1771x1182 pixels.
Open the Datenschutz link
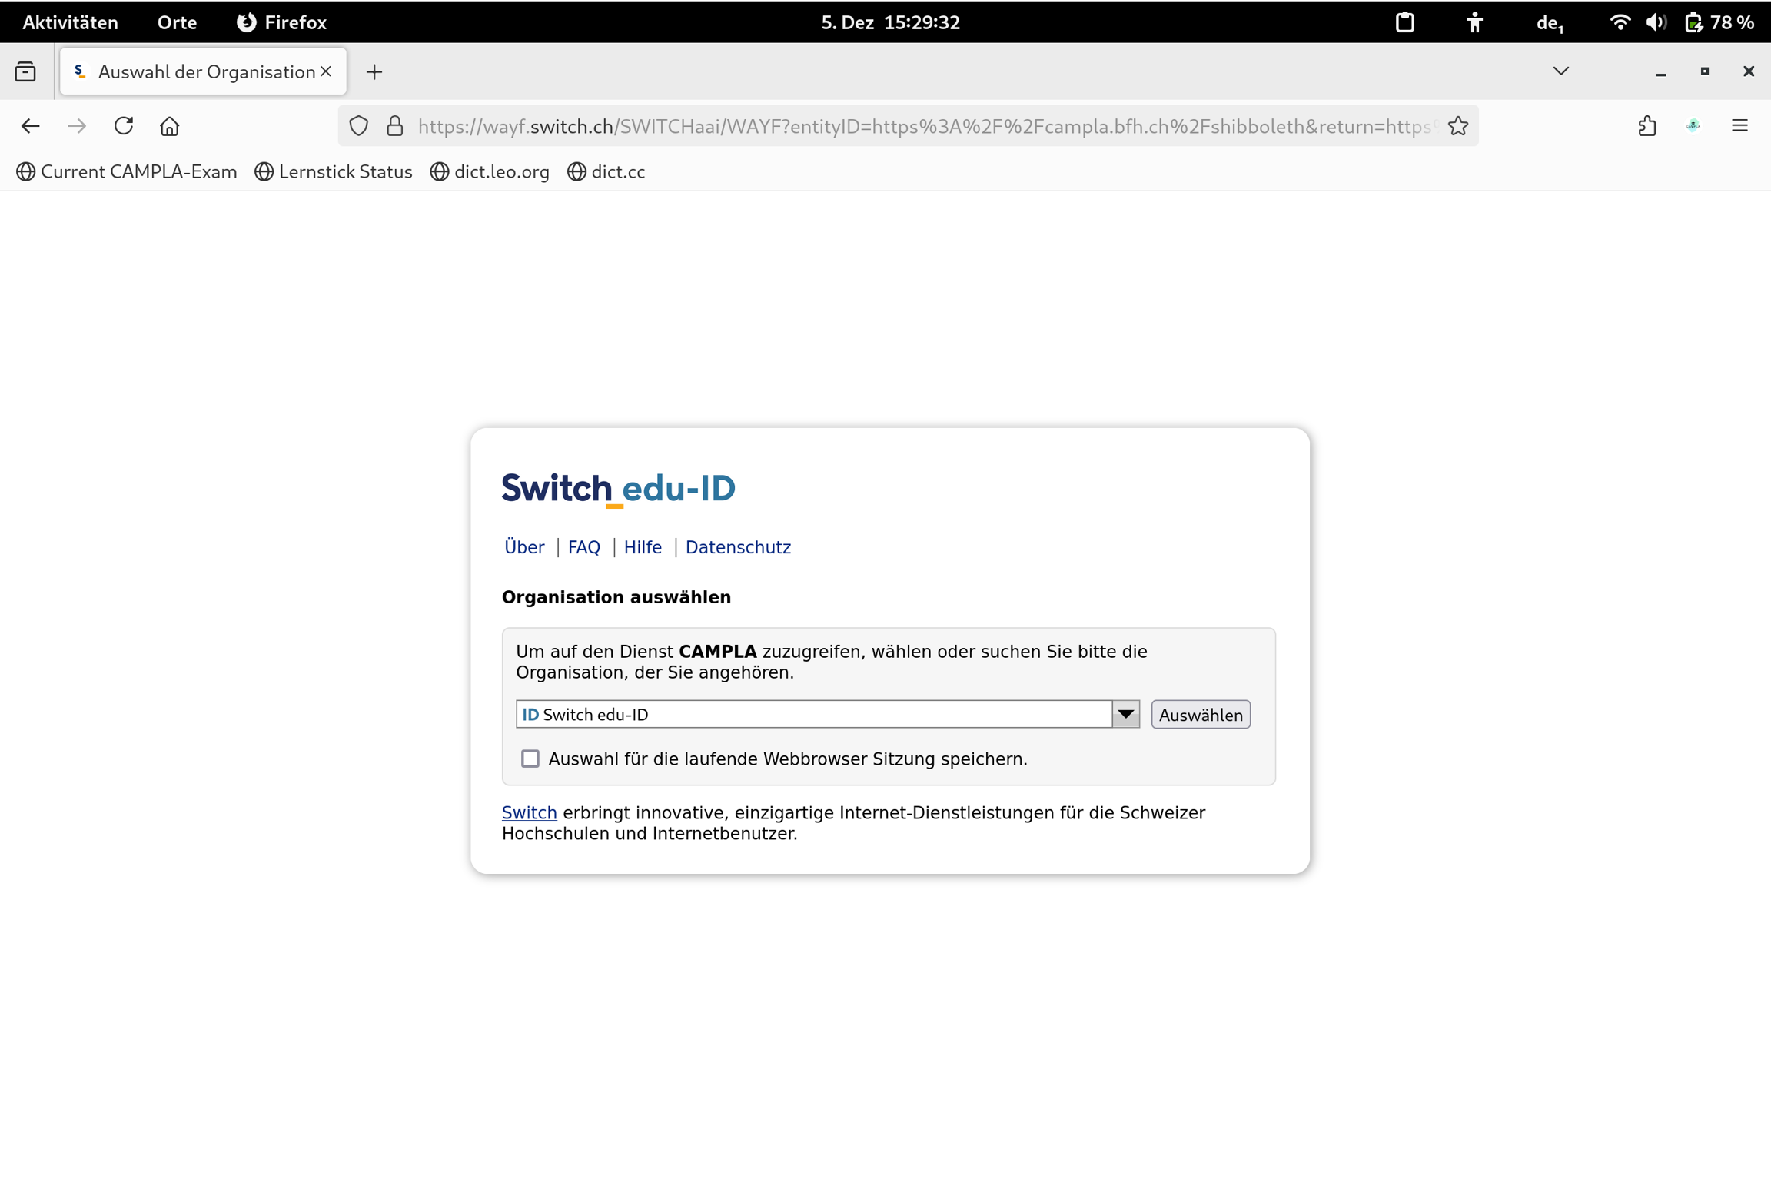(x=737, y=547)
